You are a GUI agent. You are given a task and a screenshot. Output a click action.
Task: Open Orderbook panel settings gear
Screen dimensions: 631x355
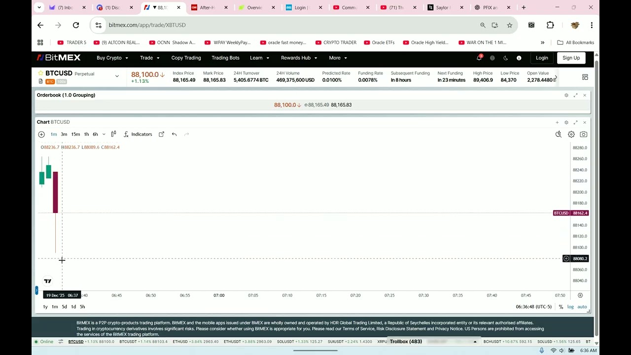pyautogui.click(x=566, y=95)
